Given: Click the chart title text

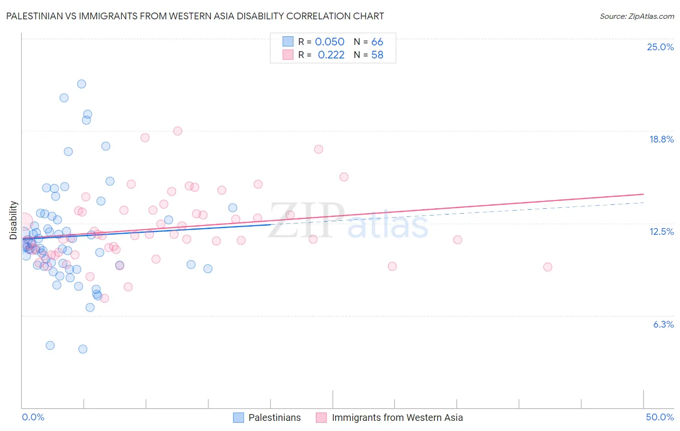Looking at the screenshot, I should pyautogui.click(x=195, y=16).
